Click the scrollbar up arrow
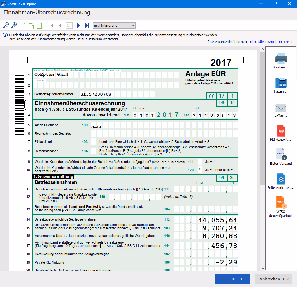 pyautogui.click(x=263, y=49)
